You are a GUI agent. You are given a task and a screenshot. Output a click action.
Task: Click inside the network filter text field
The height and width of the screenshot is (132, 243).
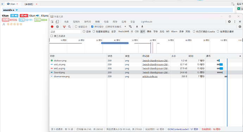65,32
